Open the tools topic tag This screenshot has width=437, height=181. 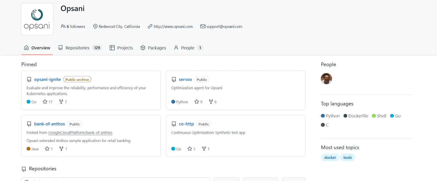coord(347,158)
